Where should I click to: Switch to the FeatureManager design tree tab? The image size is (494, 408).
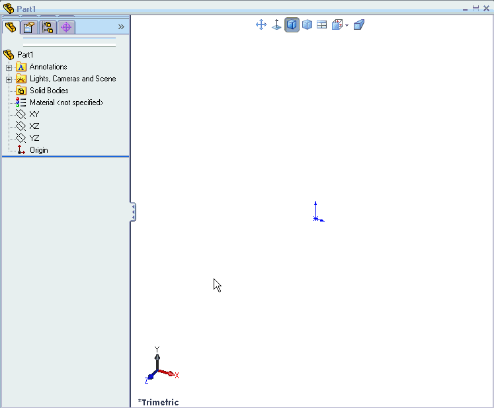(x=11, y=27)
